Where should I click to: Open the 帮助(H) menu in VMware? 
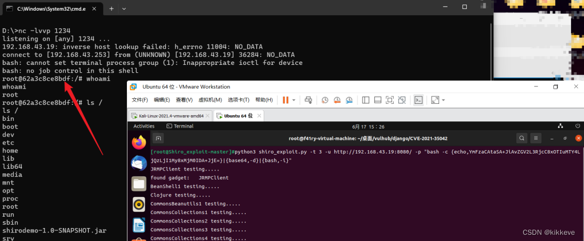[x=264, y=100]
